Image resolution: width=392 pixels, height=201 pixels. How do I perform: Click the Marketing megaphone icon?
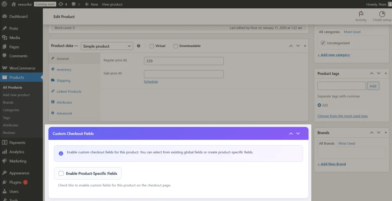pos(5,161)
